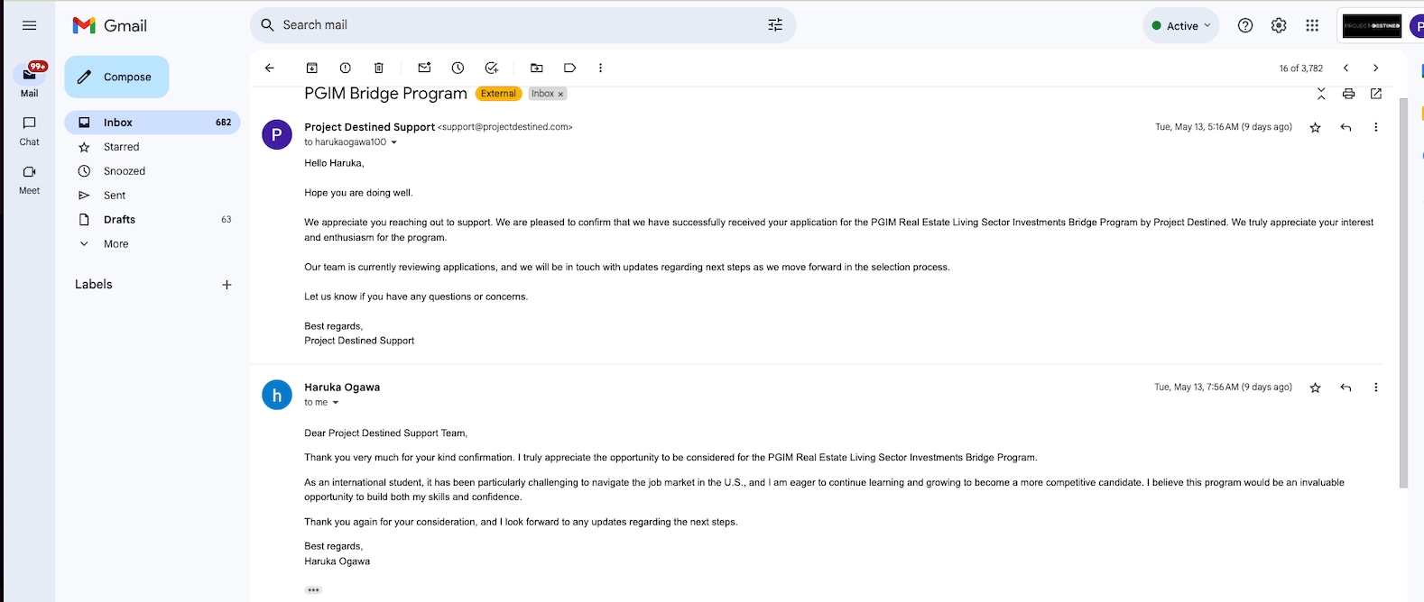Add conversation to Tasks

click(492, 68)
